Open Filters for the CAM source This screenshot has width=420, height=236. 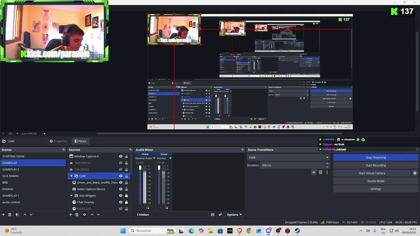[80, 141]
